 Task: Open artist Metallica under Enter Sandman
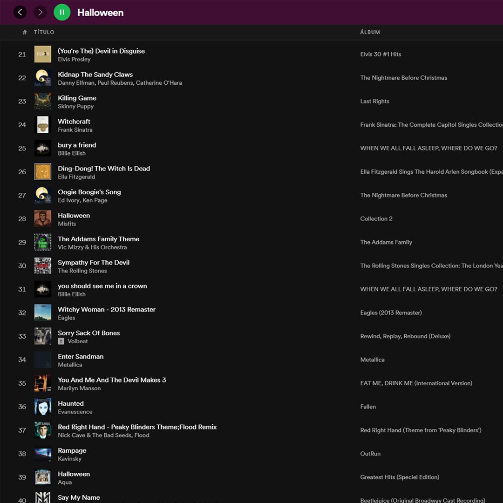[x=70, y=364]
